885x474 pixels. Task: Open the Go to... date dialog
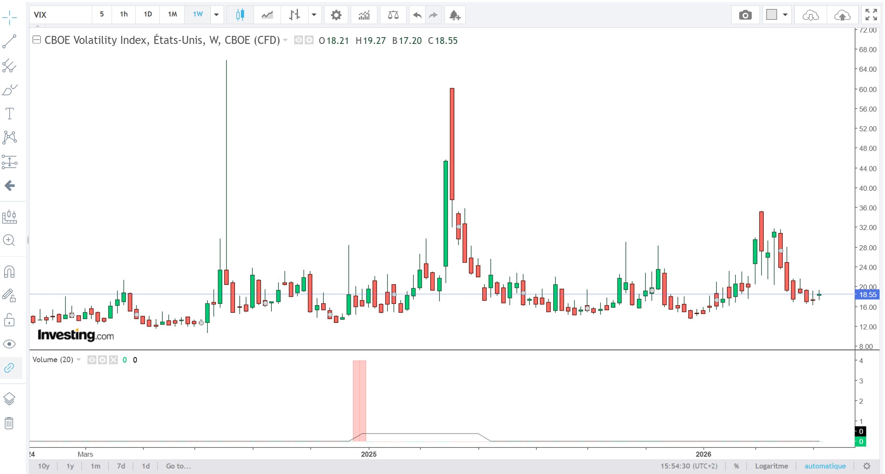click(178, 466)
